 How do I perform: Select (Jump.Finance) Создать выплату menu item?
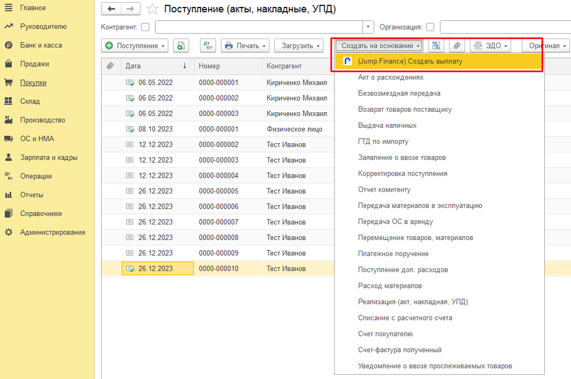tap(410, 62)
